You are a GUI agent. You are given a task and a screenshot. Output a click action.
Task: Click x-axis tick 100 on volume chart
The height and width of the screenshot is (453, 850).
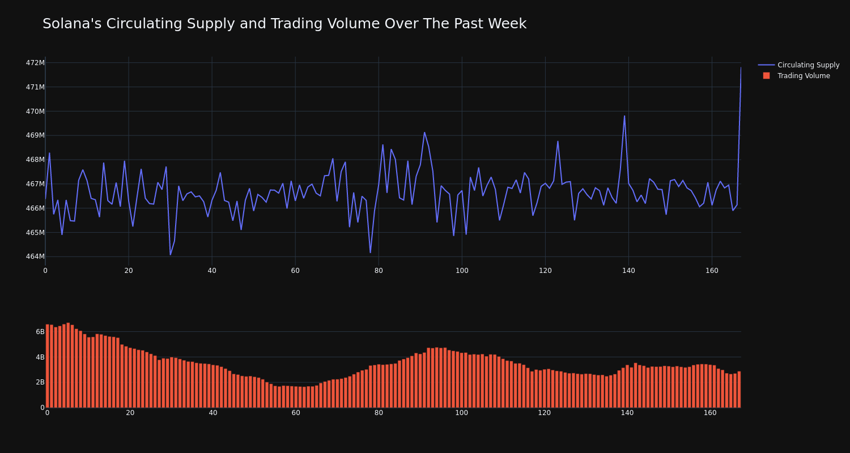pos(462,413)
